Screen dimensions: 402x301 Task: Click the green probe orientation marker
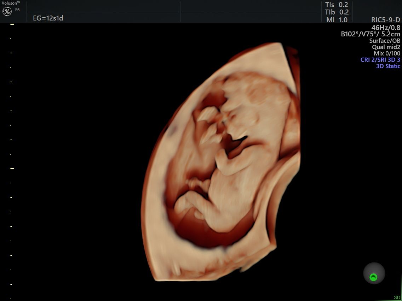[x=373, y=277]
